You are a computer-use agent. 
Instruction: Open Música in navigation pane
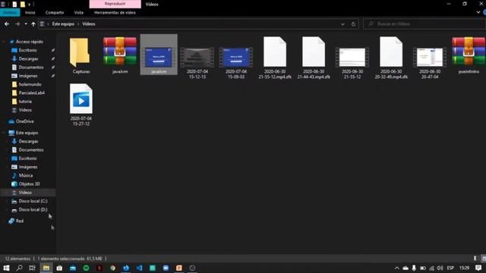click(26, 175)
